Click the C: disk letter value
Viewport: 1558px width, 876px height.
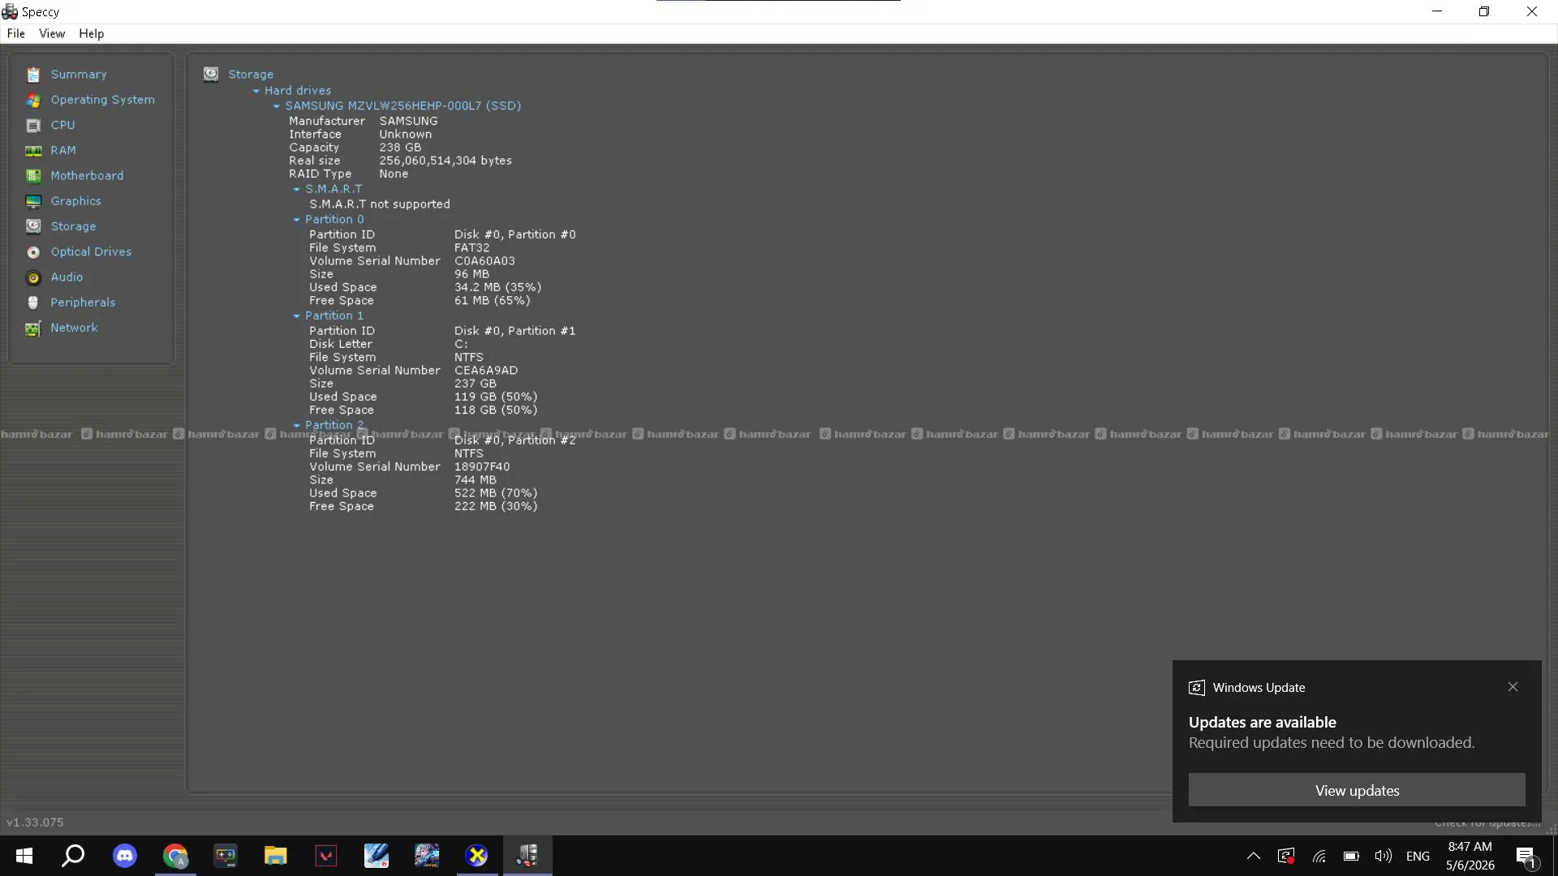[461, 344]
